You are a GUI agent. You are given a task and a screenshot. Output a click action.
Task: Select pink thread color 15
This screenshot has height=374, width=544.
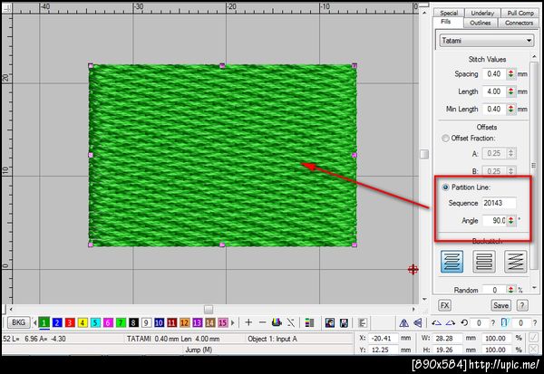point(222,322)
